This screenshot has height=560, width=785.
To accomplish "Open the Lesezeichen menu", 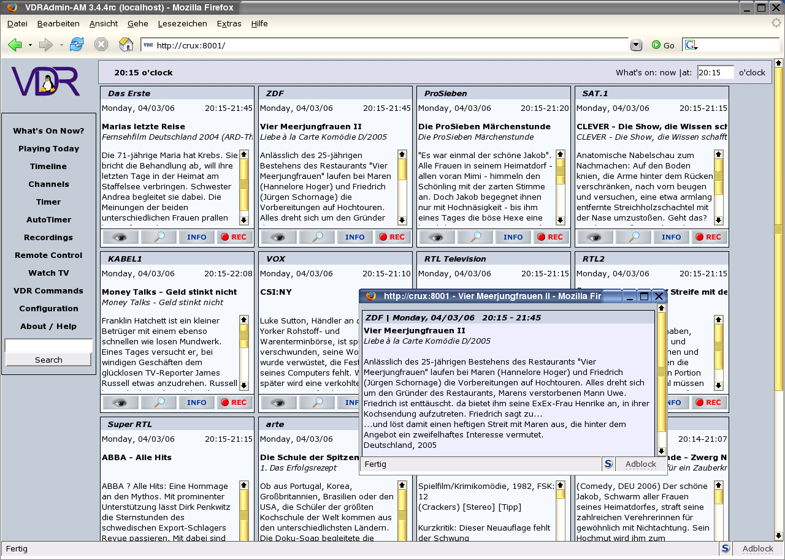I will coord(182,23).
